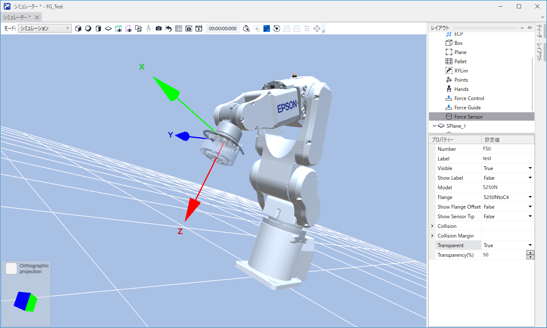Click the box-shaped icon in the simulator toolbar

point(78,28)
